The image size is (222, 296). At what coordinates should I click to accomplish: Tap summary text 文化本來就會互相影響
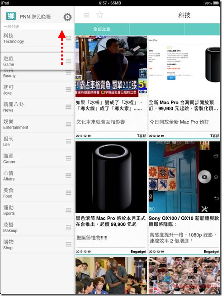click(x=101, y=122)
